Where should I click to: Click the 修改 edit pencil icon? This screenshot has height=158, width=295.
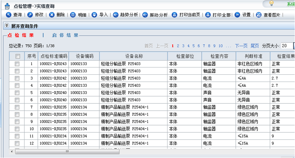coord(30,15)
